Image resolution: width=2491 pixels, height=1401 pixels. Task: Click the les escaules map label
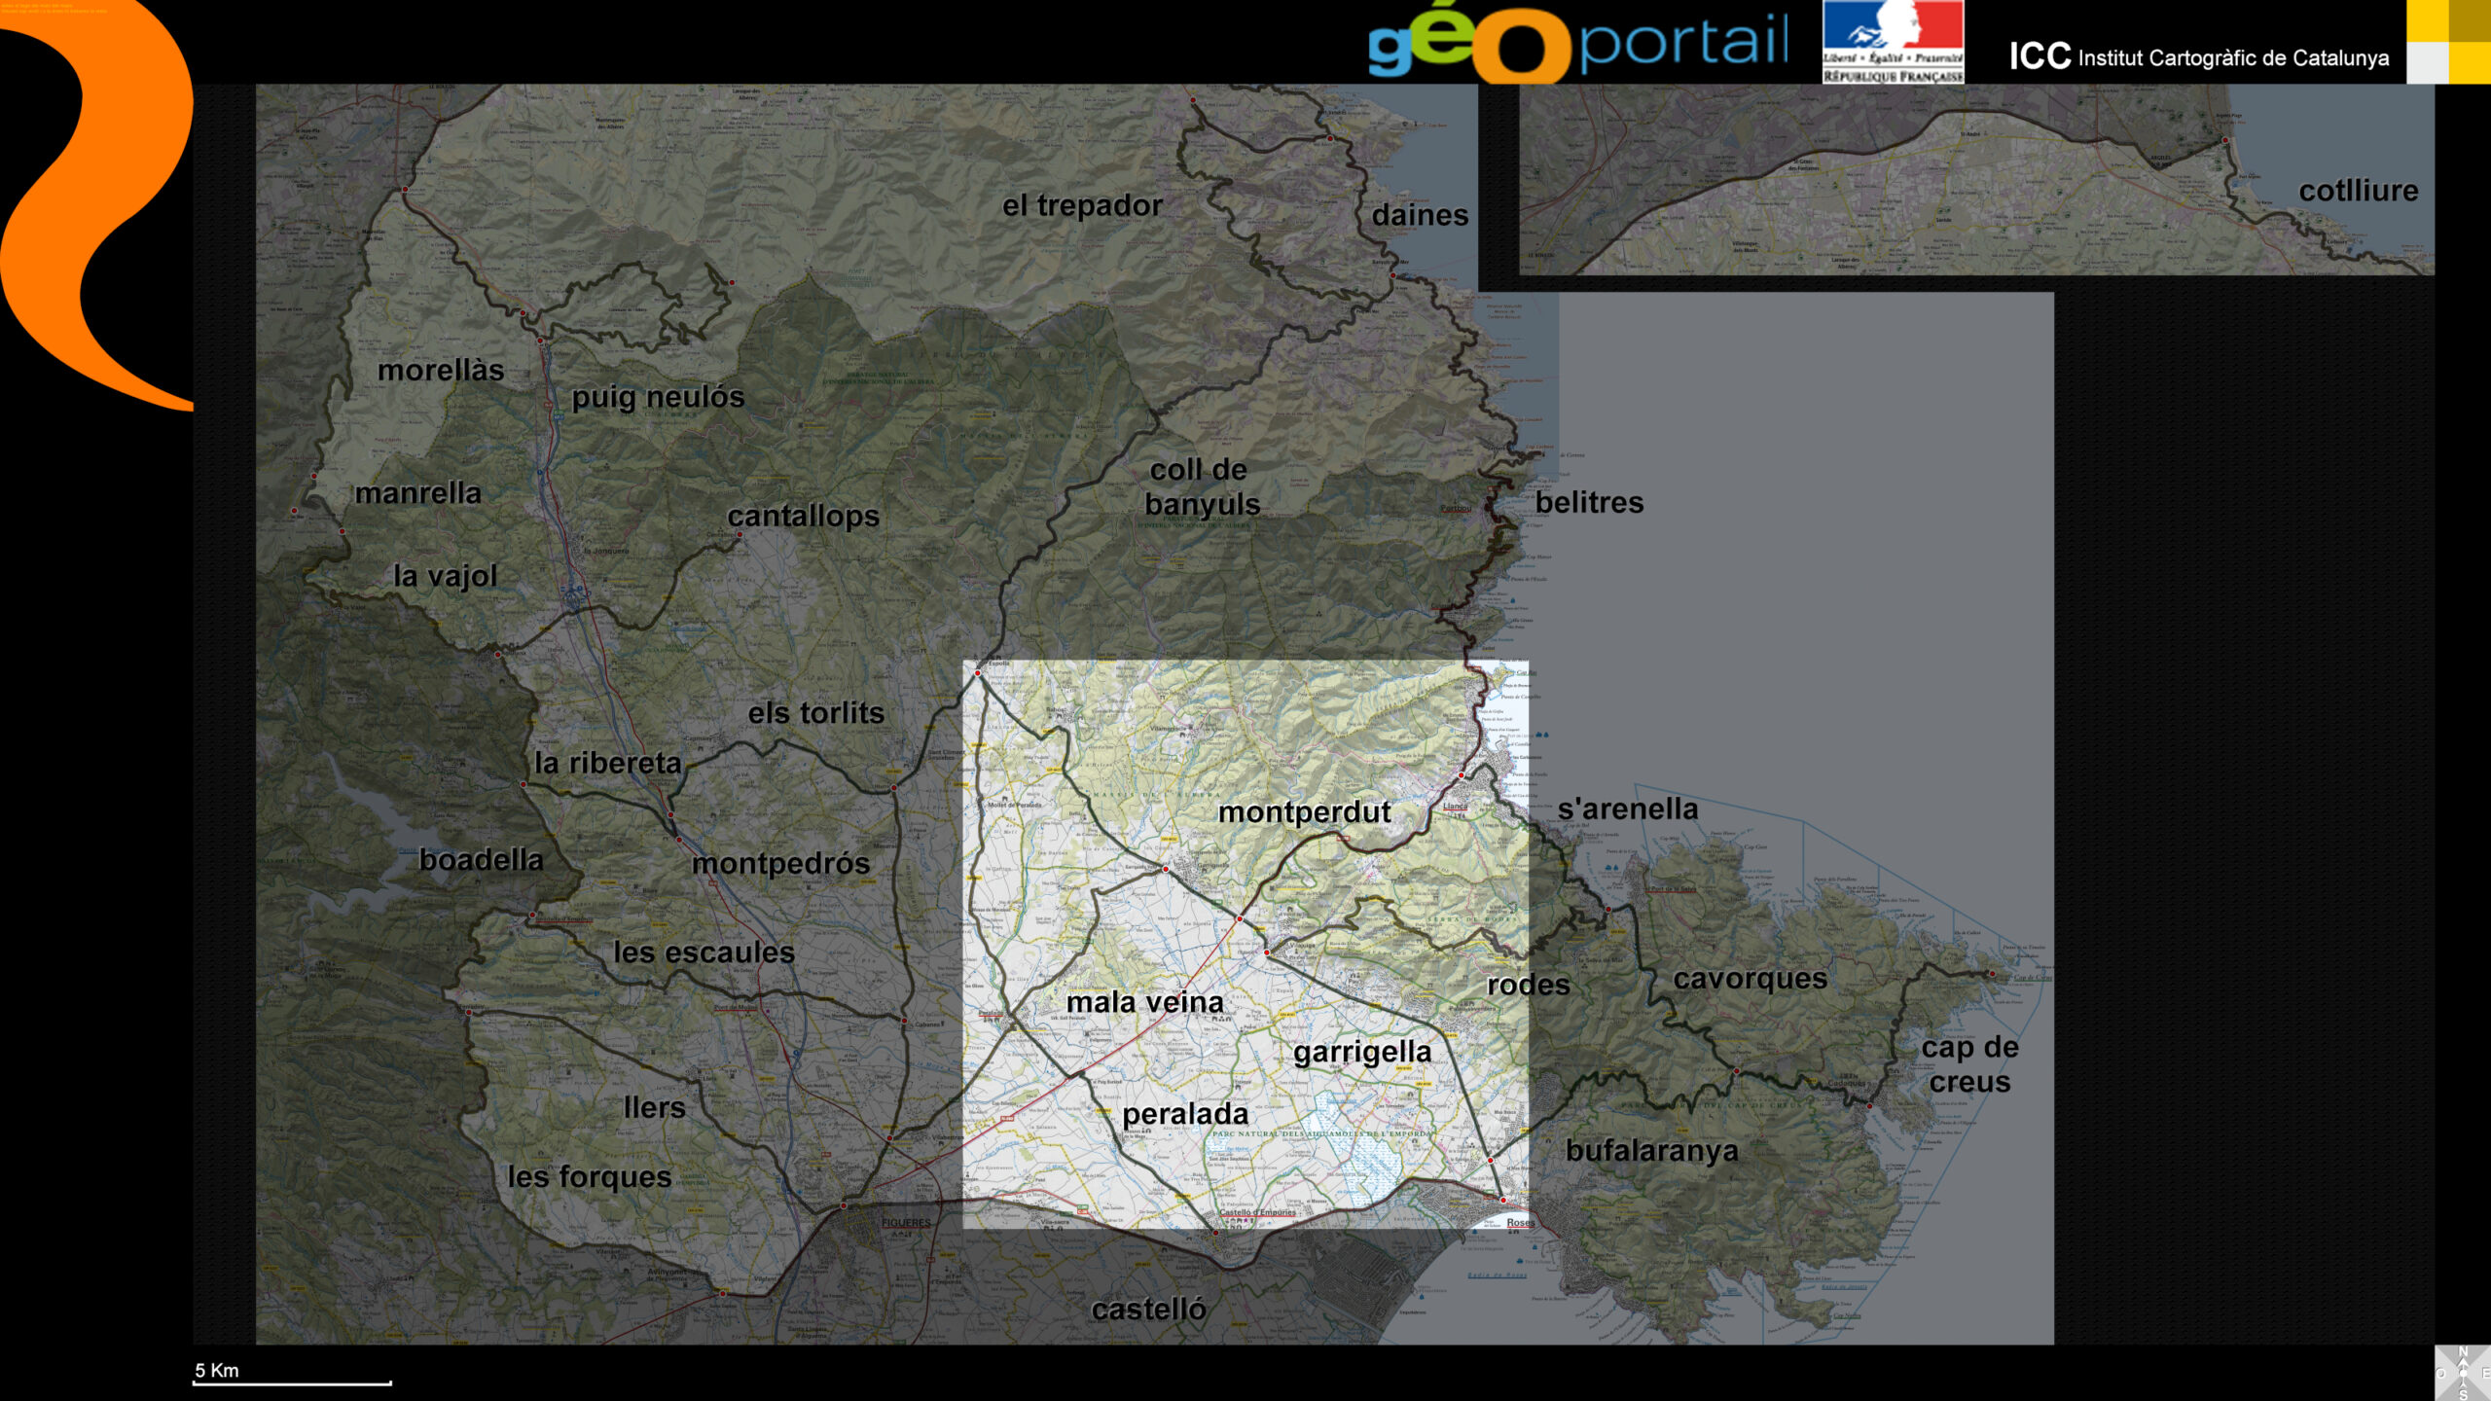[x=704, y=952]
